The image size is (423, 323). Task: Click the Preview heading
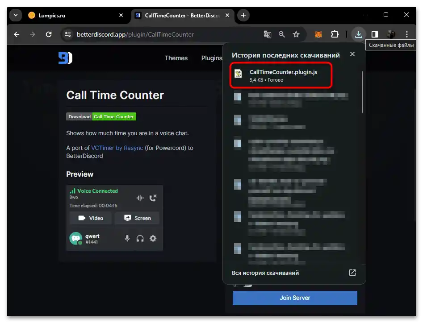tap(80, 174)
